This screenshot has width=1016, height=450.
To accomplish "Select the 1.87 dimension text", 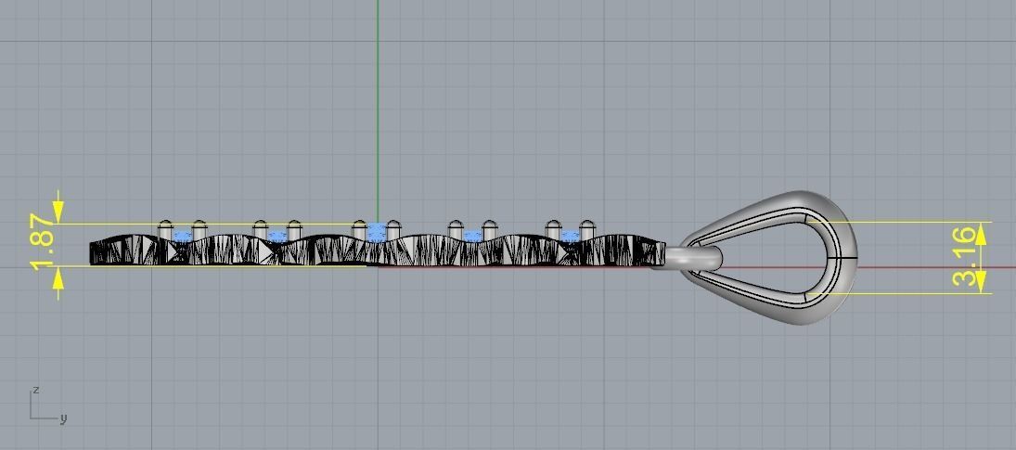I will click(x=44, y=243).
